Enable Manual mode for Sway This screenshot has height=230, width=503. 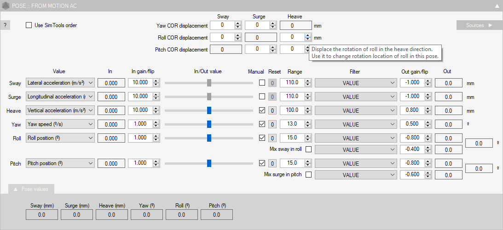(x=262, y=83)
